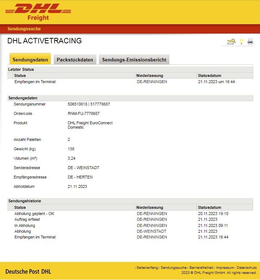This screenshot has height=280, width=260.
Task: Click recipient address DE - HERTEN
Action: (x=80, y=177)
